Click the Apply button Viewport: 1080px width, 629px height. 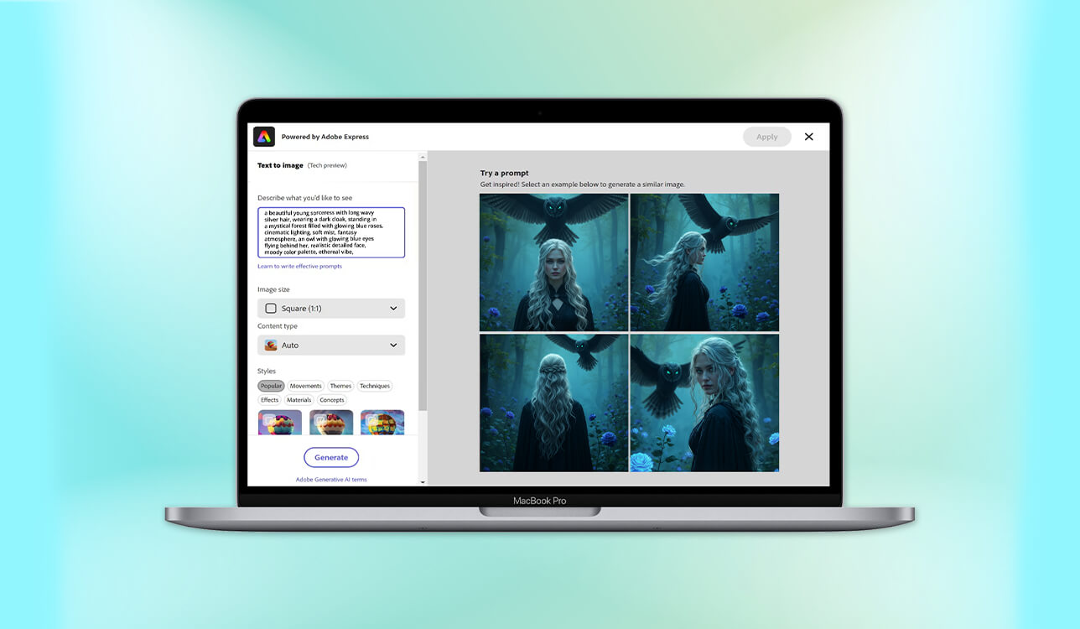[x=766, y=136]
